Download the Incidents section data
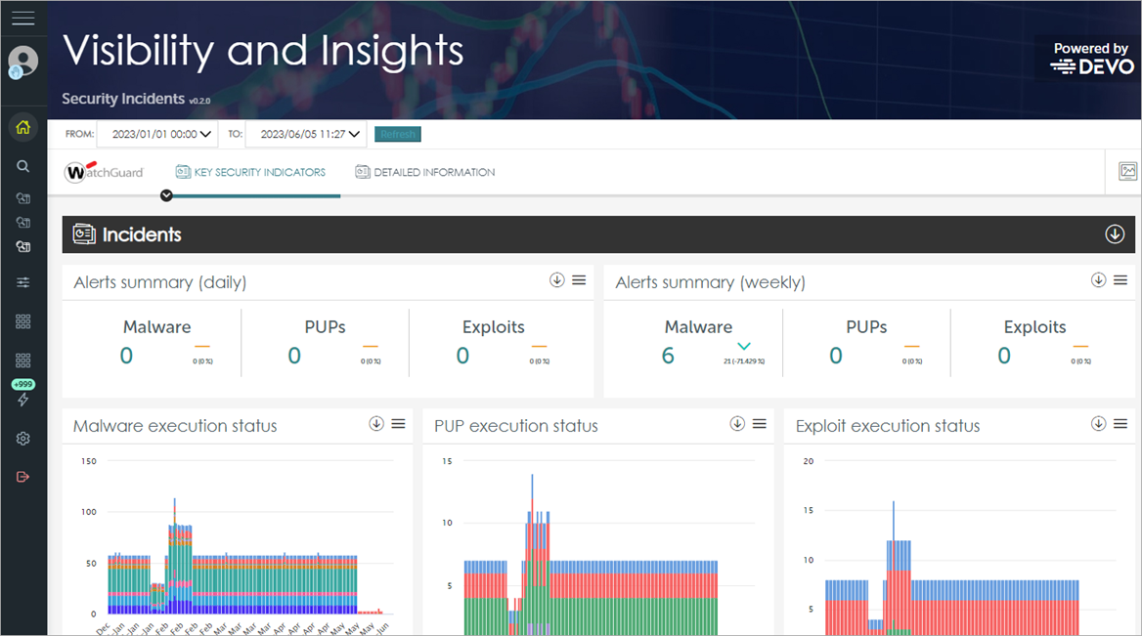The height and width of the screenshot is (636, 1142). 1114,234
